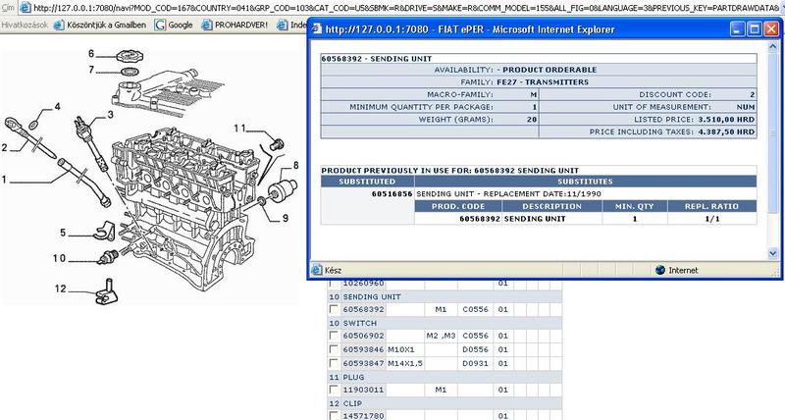Click the SUBSTITUTES column header

[585, 182]
